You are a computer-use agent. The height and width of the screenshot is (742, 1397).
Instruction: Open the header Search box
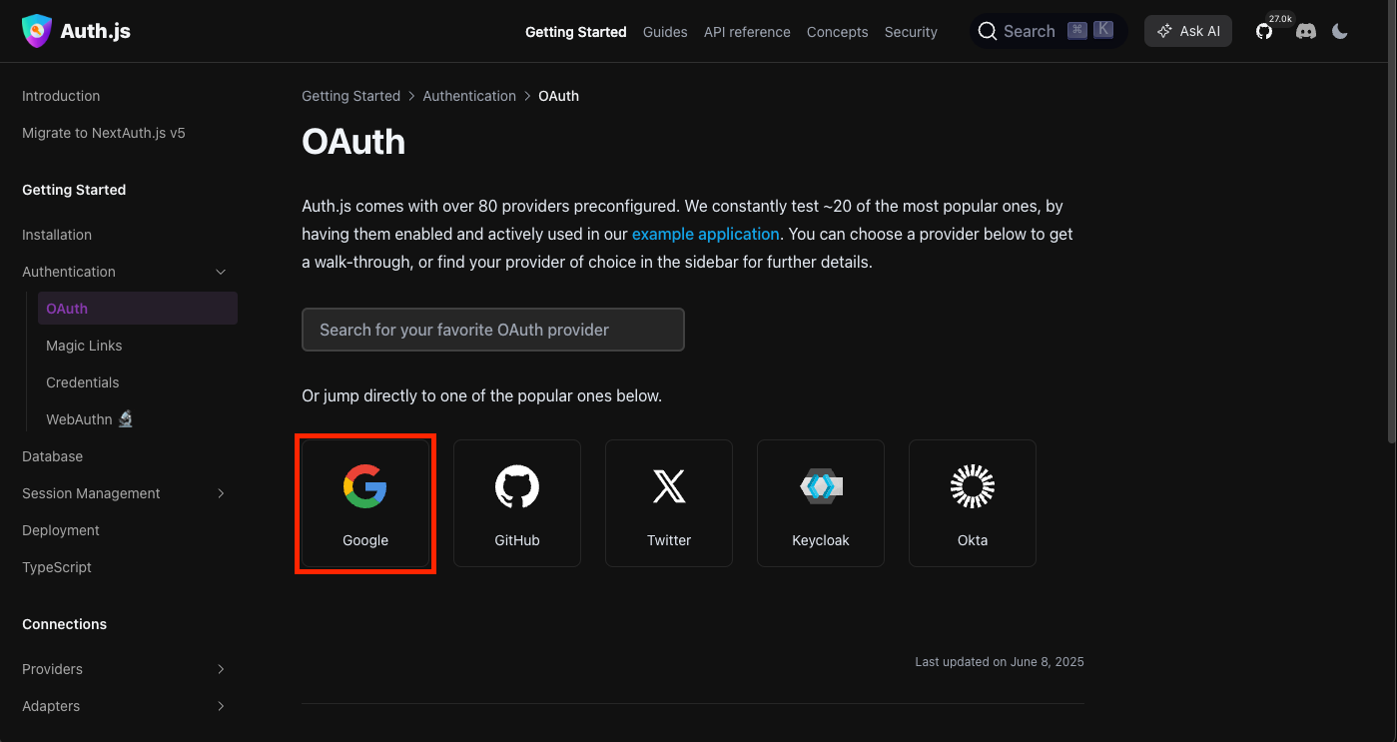coord(1048,31)
